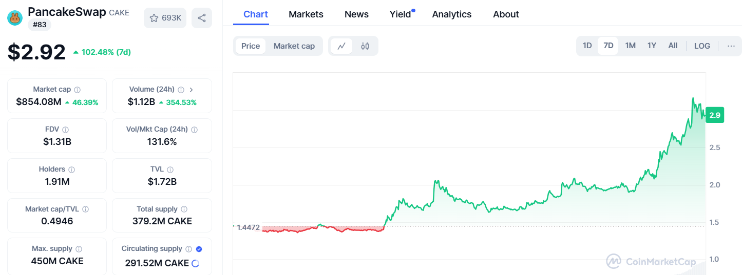Click the 131.6% Vol/Mkt Cap value

pyautogui.click(x=162, y=141)
